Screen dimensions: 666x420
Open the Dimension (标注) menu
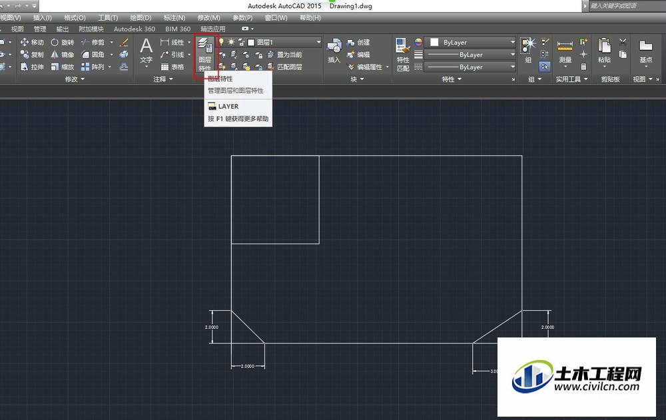point(174,17)
